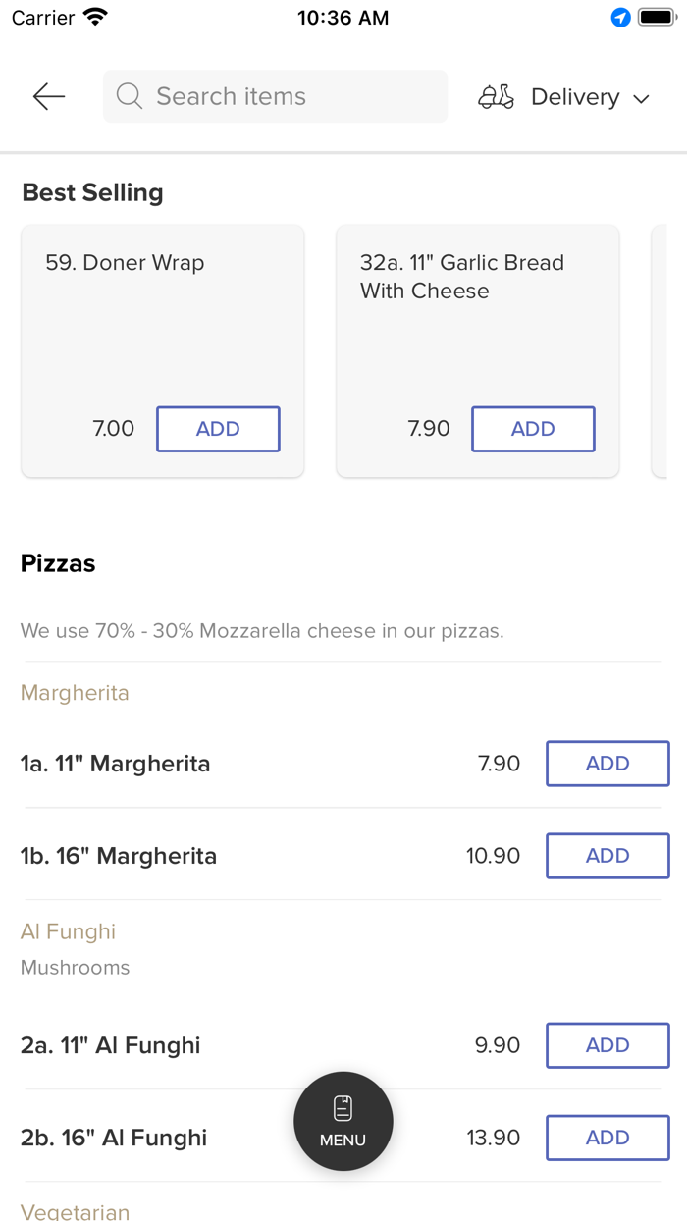Open the floating MENU button
Viewport: 687px width, 1221px height.
(x=343, y=1121)
